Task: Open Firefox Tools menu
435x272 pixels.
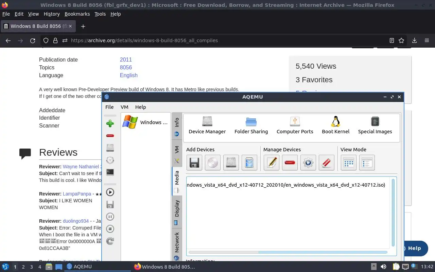Action: 100,14
